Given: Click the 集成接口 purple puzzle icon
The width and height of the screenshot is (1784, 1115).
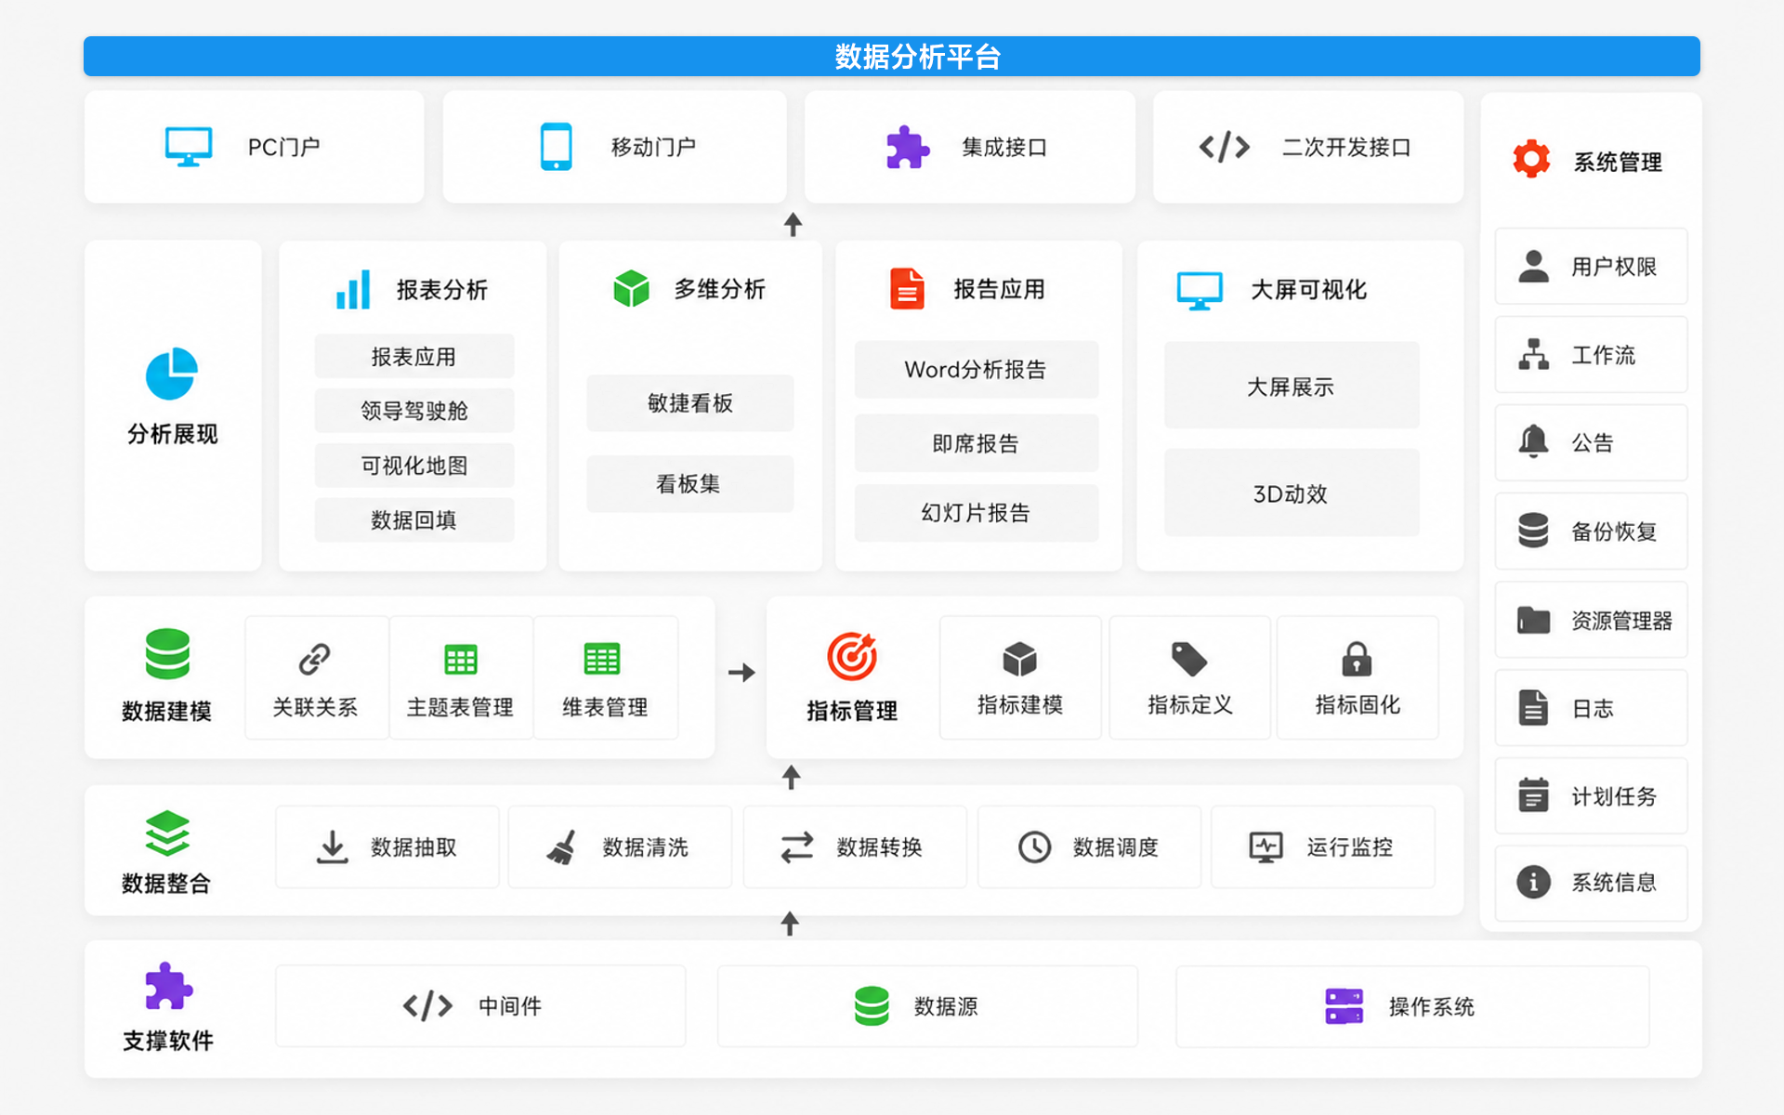Looking at the screenshot, I should click(907, 147).
